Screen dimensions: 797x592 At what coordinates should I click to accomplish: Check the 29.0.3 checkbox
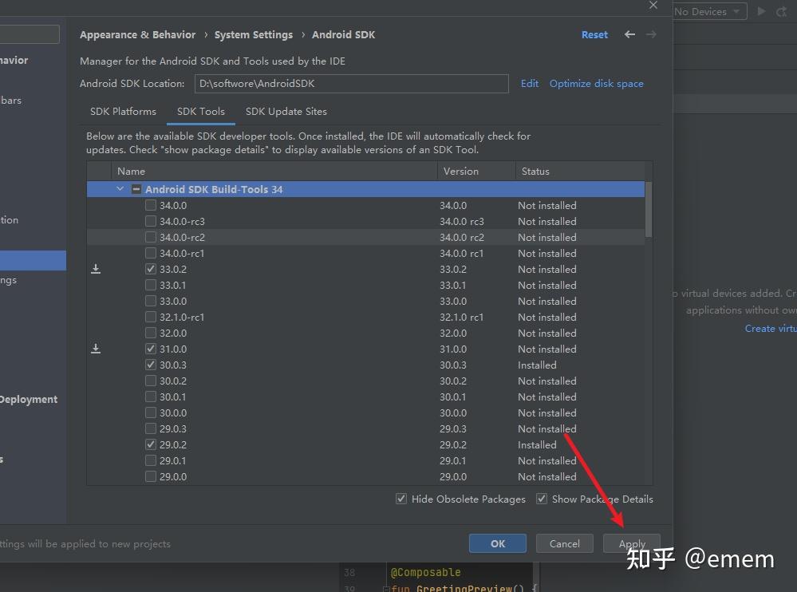pyautogui.click(x=151, y=428)
